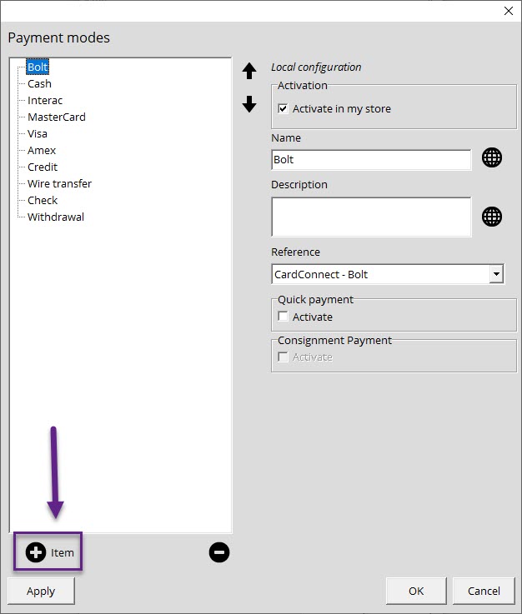This screenshot has height=614, width=522.
Task: Click the Name input field
Action: tap(371, 160)
